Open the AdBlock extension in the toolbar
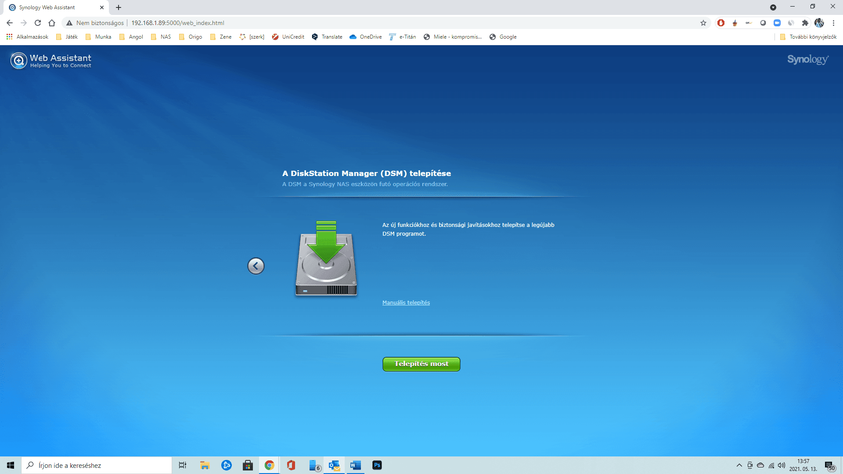Screen dimensions: 843x474 [x=721, y=23]
